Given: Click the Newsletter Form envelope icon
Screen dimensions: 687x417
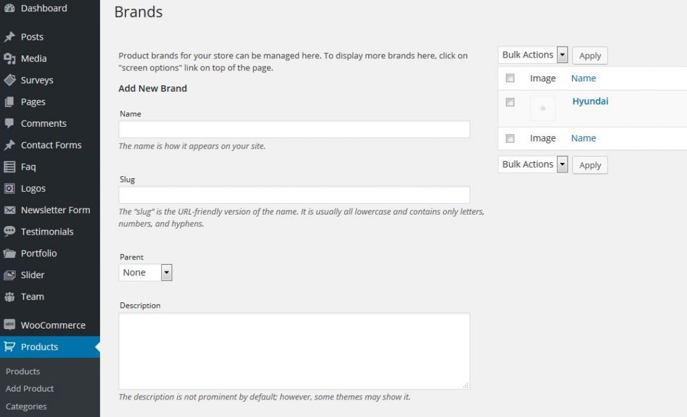Looking at the screenshot, I should pos(9,211).
